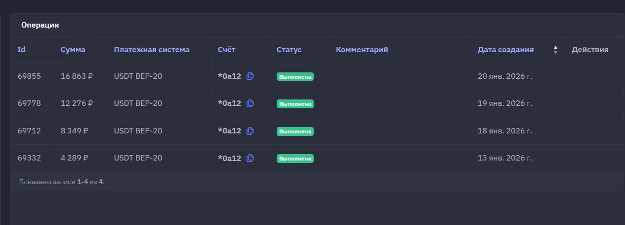This screenshot has height=225, width=625.
Task: Copy account *0a12 for operation 69712
Action: tap(250, 131)
